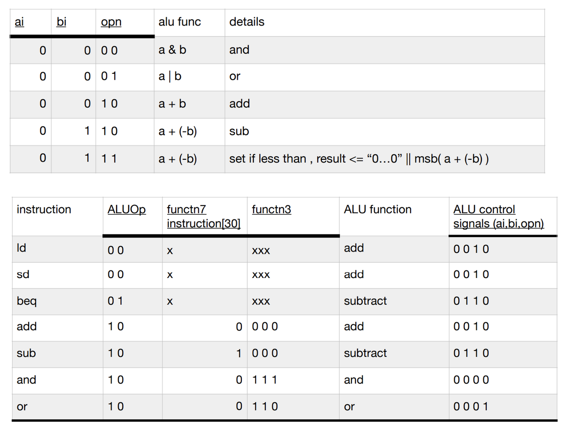Viewport: 570px width, 436px height.
Task: Select the "details" header cell
Action: pyautogui.click(x=247, y=22)
